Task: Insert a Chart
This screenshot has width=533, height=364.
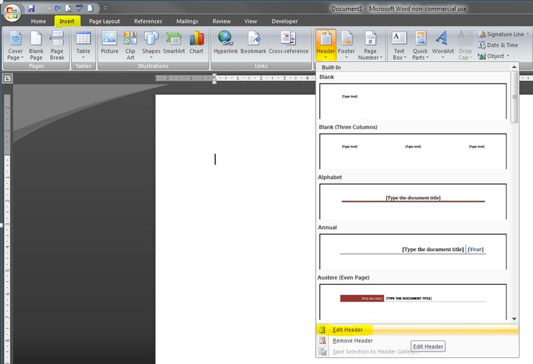Action: [x=196, y=43]
